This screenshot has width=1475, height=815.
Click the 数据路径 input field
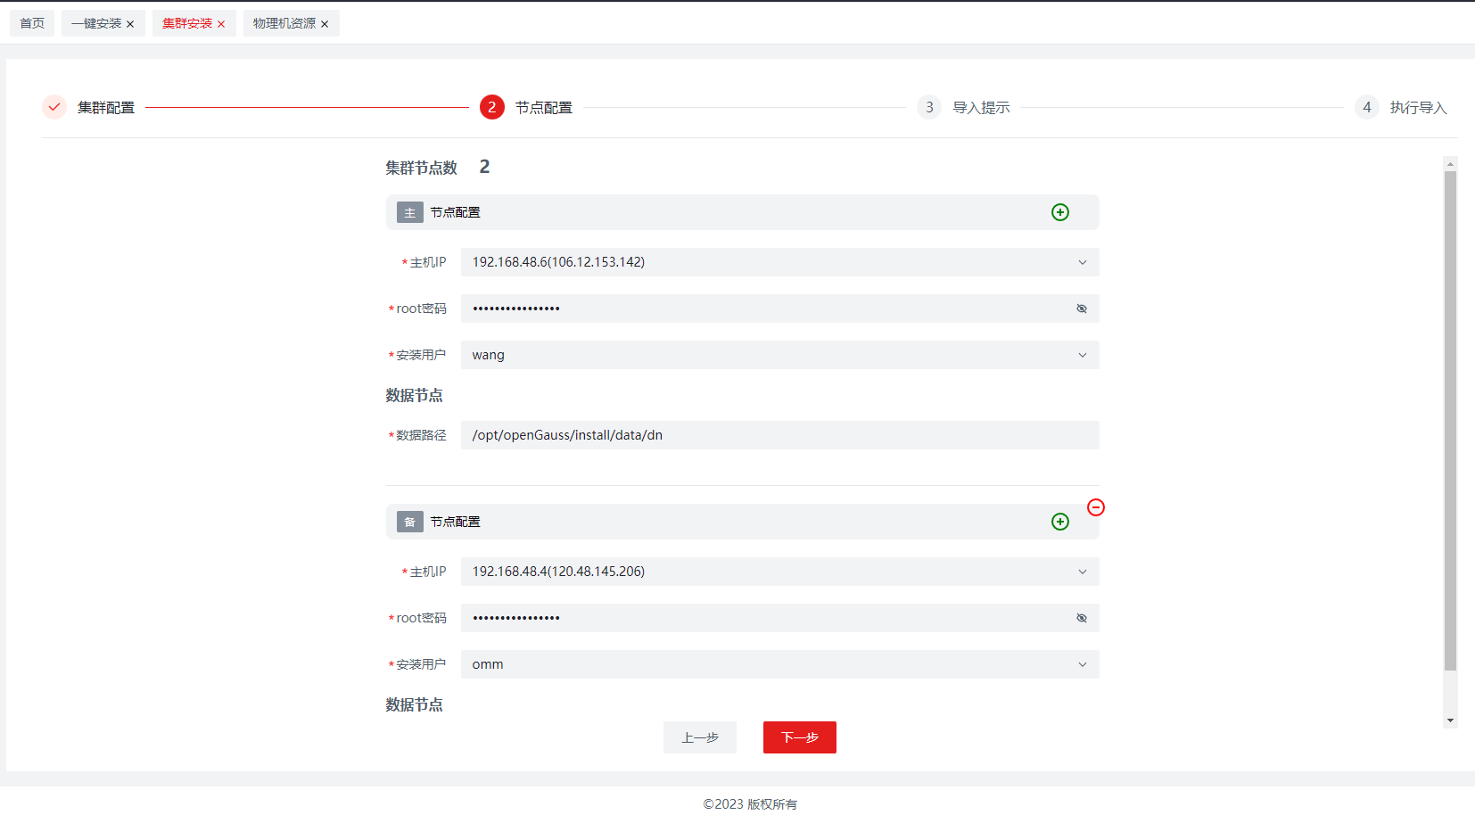pos(779,435)
